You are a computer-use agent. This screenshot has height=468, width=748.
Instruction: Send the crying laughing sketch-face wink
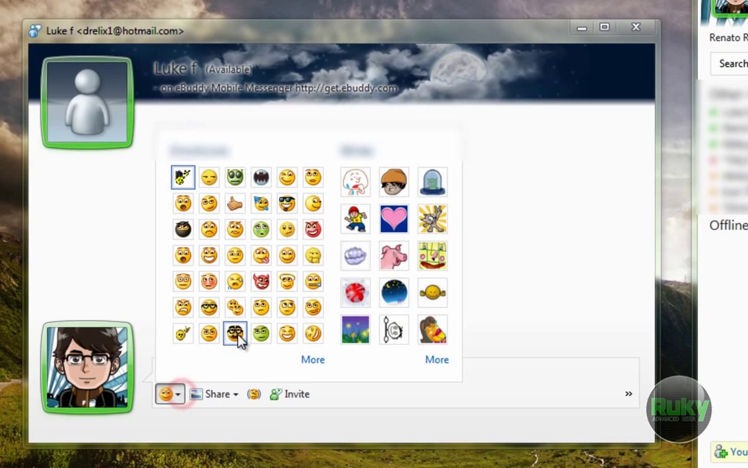tap(355, 181)
